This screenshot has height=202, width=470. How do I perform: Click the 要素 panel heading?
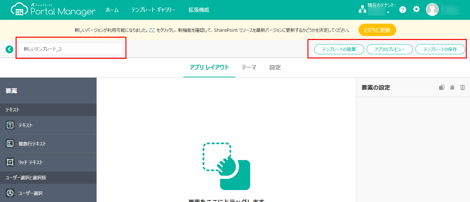[11, 91]
